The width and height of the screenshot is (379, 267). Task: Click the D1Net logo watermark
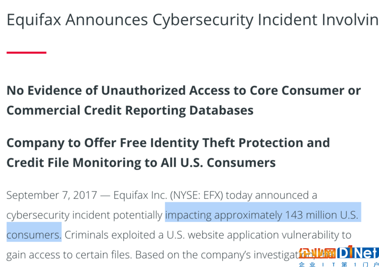358,253
